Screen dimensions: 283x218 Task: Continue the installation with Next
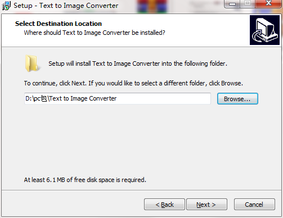[x=206, y=205]
